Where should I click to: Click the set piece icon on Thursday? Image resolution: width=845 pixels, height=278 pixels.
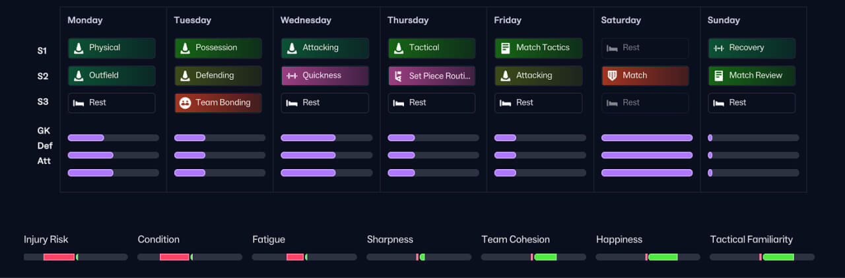tap(398, 76)
